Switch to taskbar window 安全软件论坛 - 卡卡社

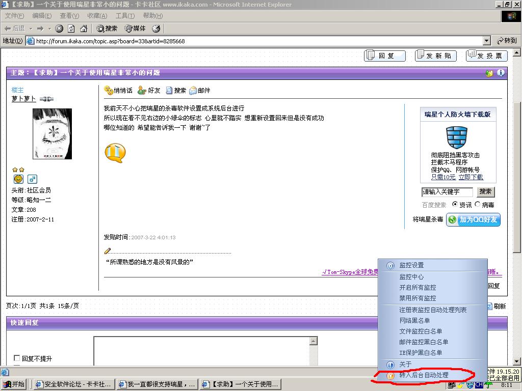[73, 384]
